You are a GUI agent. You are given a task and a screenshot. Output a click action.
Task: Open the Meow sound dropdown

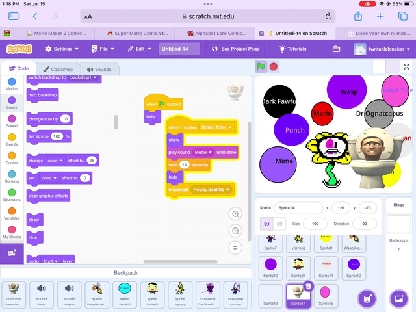[203, 152]
